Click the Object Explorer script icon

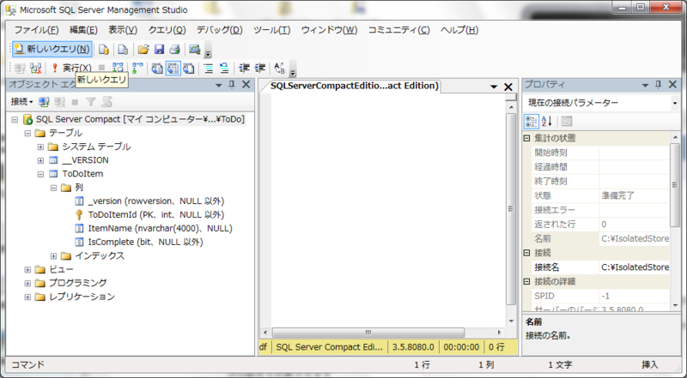pos(106,102)
